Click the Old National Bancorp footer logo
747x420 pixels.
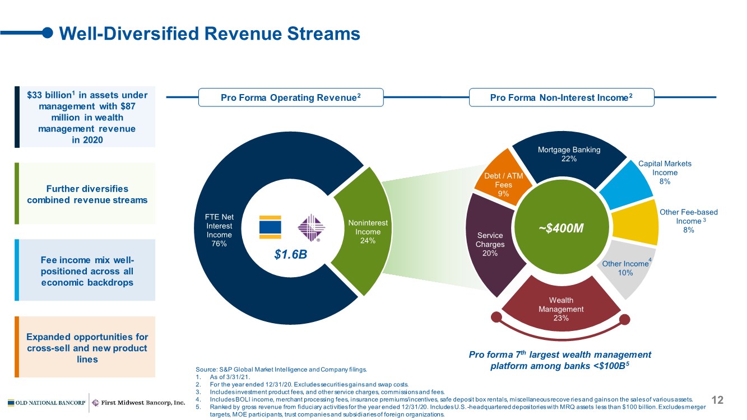[x=47, y=403]
